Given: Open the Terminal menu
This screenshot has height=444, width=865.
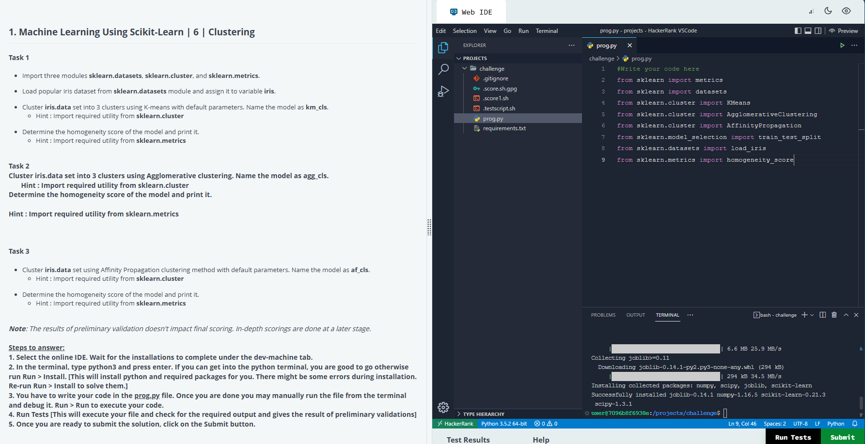Looking at the screenshot, I should pos(547,31).
